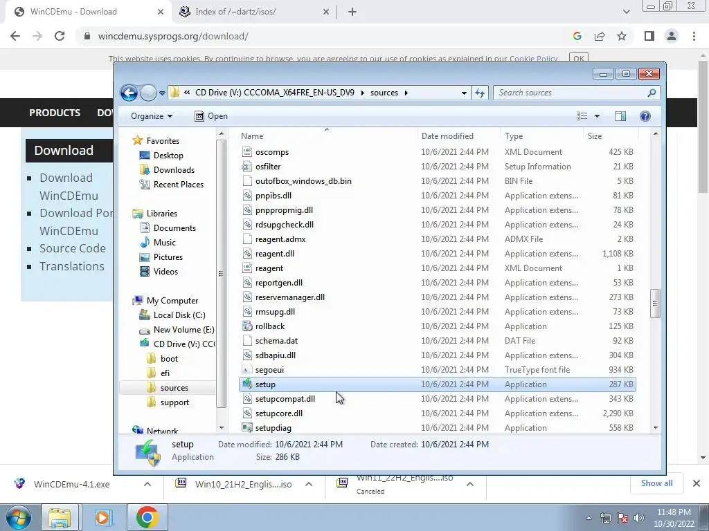Open Libraries in navigation pane
The height and width of the screenshot is (531, 709).
click(162, 214)
